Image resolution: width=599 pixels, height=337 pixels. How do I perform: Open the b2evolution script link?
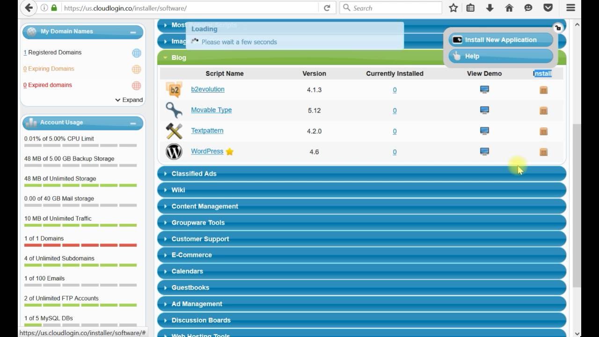coord(208,89)
